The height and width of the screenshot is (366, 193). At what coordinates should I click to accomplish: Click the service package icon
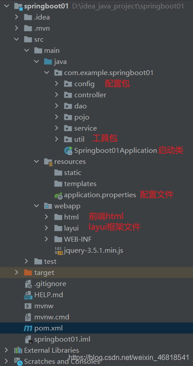68,128
